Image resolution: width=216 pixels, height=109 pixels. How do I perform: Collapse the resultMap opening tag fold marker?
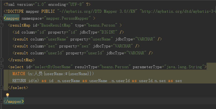1,25
